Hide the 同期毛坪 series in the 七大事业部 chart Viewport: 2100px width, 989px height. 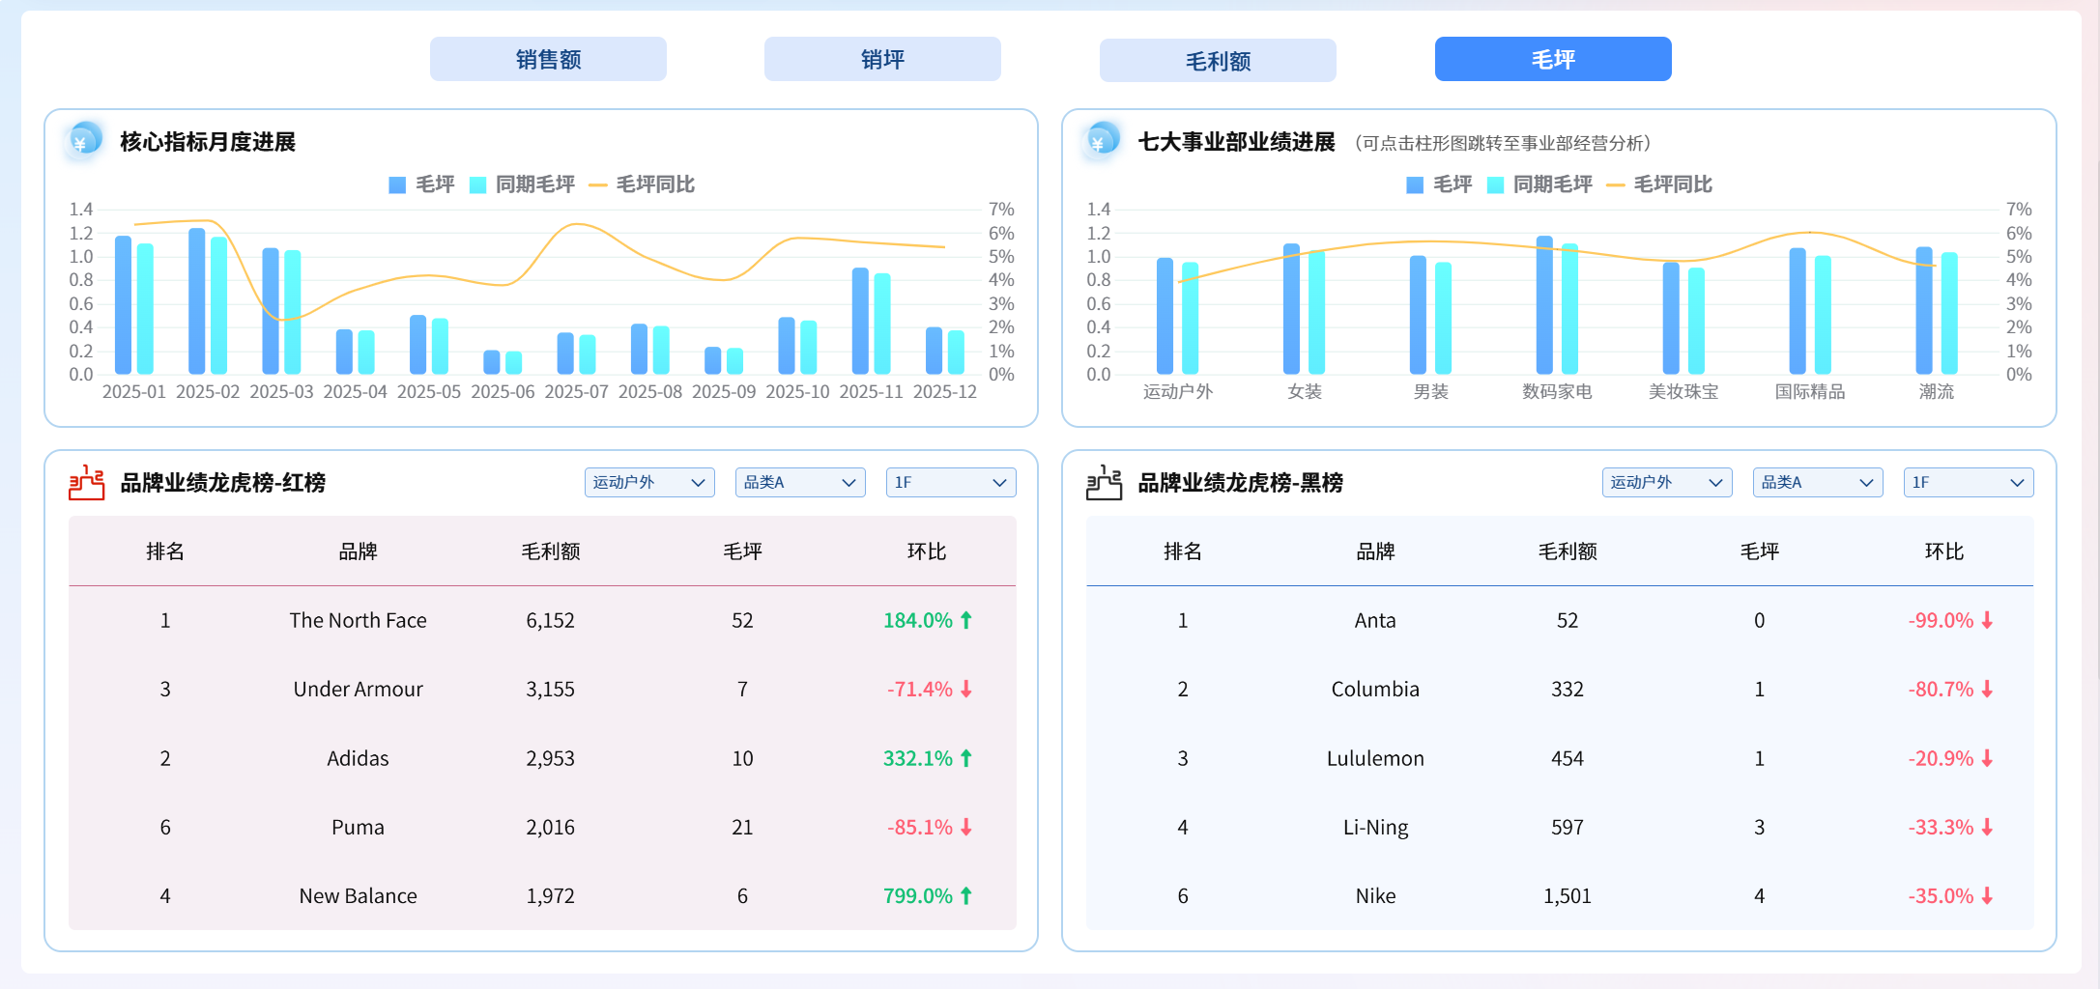click(1539, 184)
